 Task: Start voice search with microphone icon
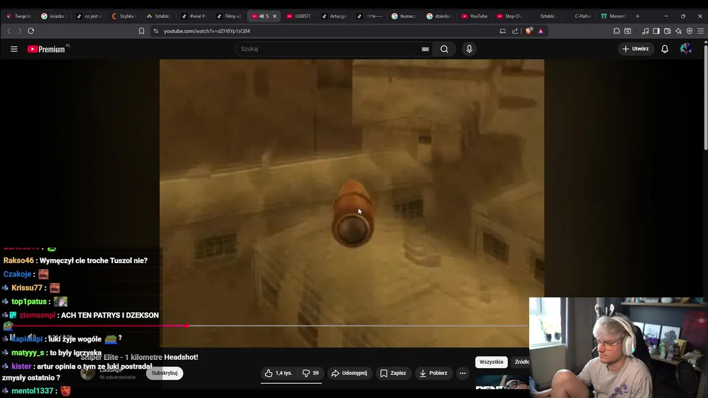click(469, 49)
